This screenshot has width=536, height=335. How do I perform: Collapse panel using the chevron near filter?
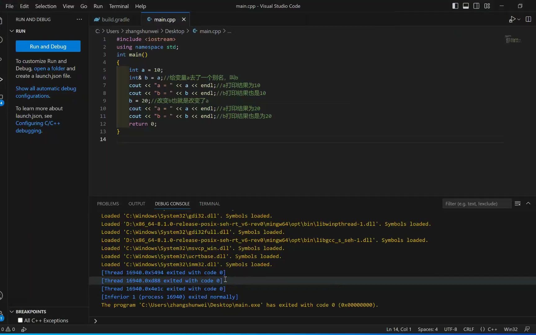529,203
